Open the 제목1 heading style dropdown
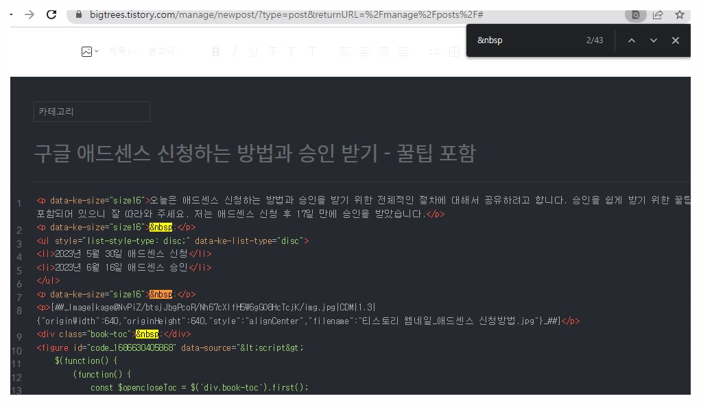Screen dimensions: 701x405 123,51
